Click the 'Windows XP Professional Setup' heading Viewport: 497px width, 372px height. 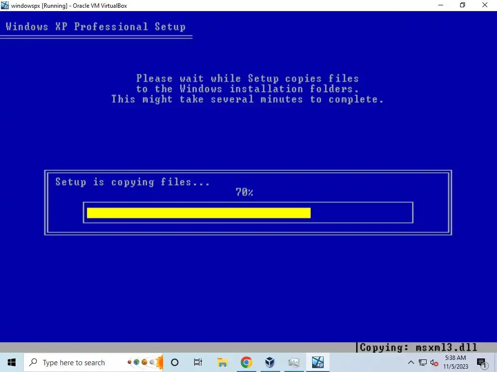96,27
